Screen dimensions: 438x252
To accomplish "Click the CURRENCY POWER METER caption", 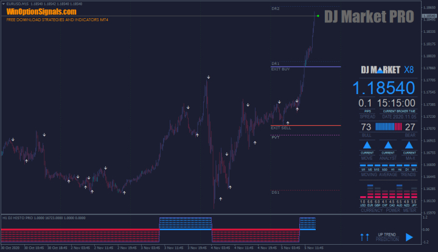I will (x=389, y=211).
